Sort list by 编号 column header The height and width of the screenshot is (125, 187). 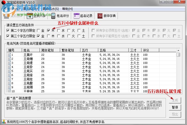click(14, 50)
